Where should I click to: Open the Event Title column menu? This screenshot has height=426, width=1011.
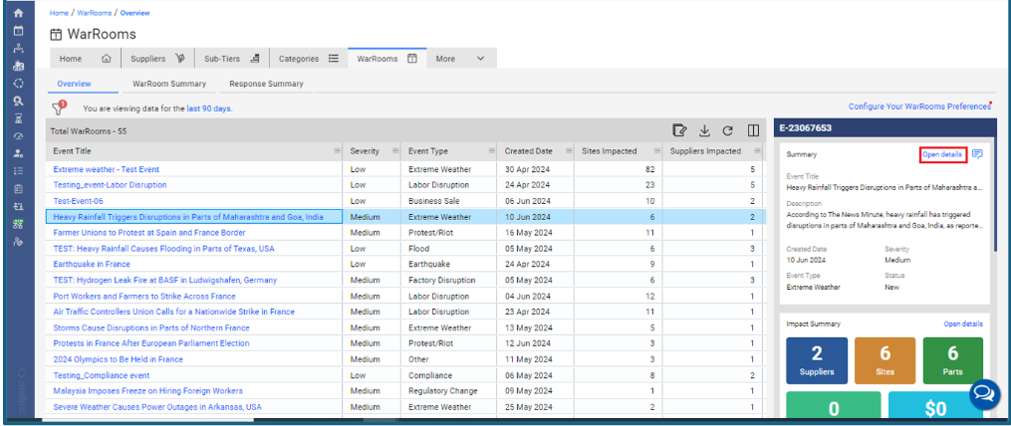click(x=337, y=151)
